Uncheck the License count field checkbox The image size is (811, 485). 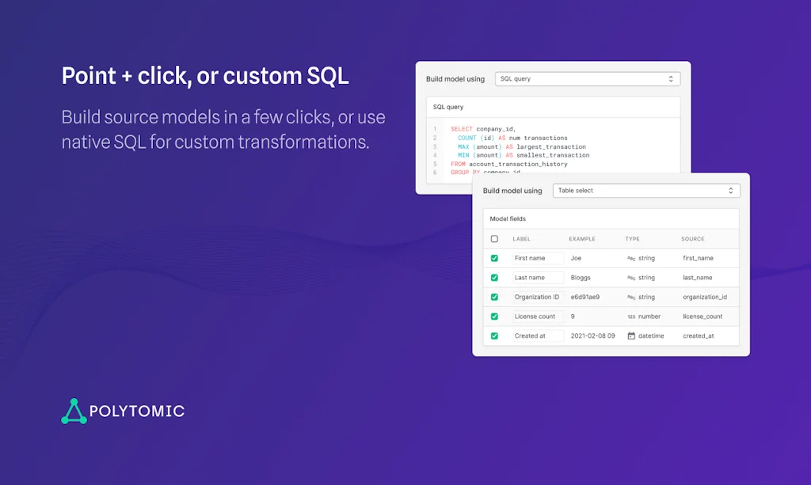pos(494,316)
